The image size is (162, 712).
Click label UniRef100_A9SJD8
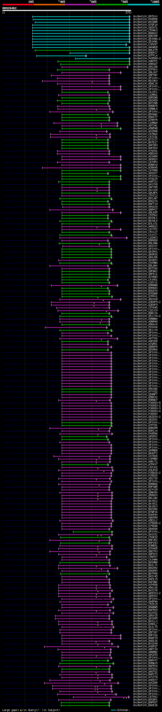(146, 67)
